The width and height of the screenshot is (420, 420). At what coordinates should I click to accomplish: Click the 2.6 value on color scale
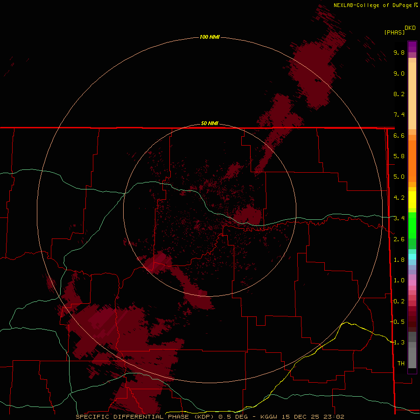click(399, 239)
